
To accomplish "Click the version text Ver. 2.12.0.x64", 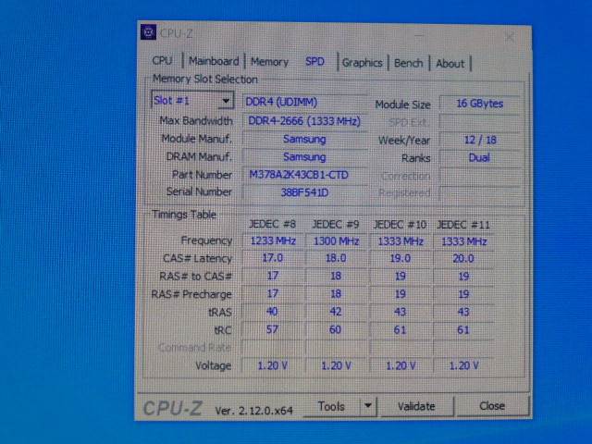I will pos(253,410).
